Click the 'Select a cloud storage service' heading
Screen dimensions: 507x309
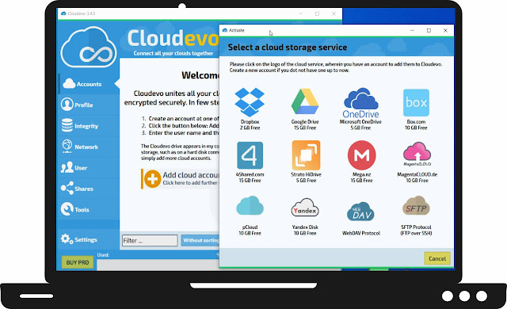(288, 48)
